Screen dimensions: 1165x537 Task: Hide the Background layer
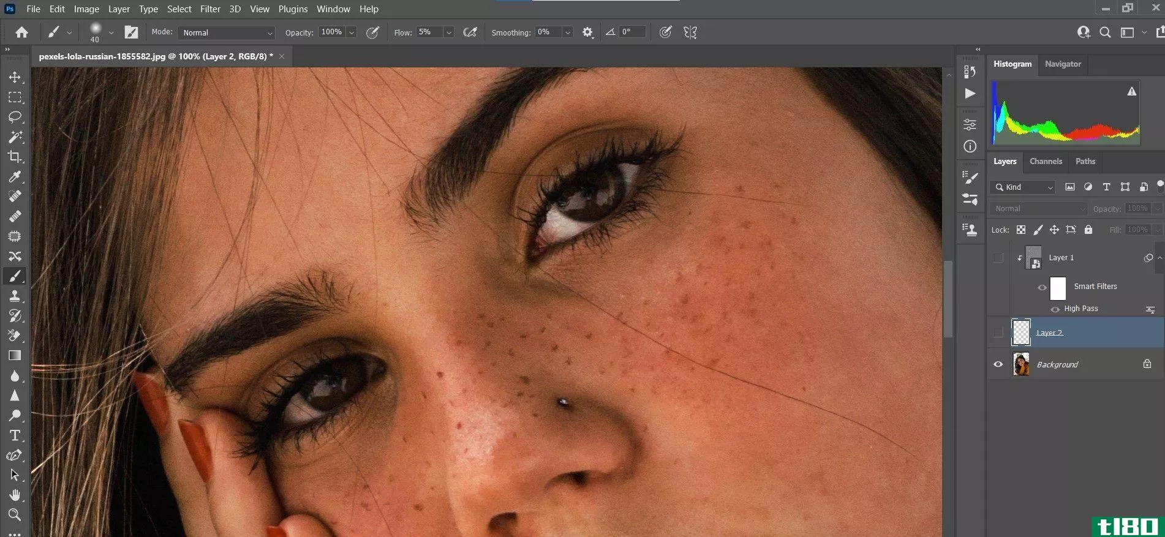pos(998,364)
